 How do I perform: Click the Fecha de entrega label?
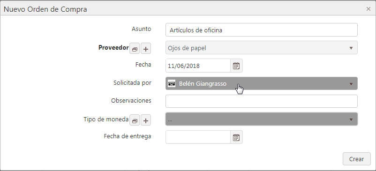(128, 136)
